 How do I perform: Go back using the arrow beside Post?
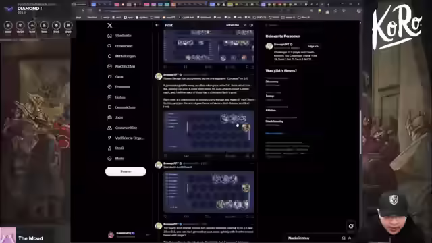coord(157,25)
